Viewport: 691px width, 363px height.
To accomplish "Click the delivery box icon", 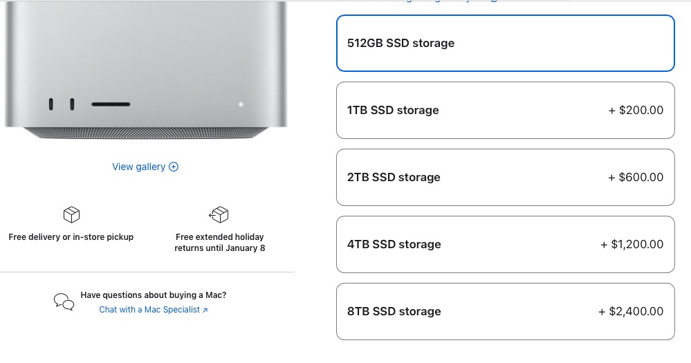I will 71,214.
